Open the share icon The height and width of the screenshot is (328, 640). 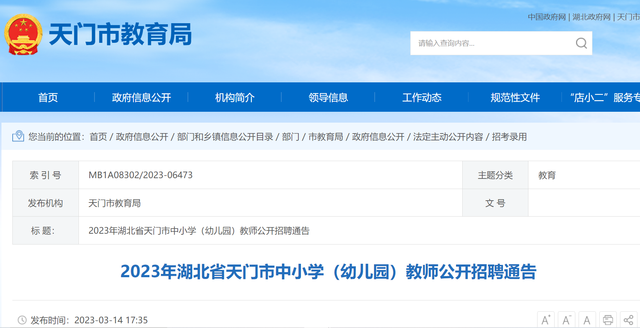(628, 320)
